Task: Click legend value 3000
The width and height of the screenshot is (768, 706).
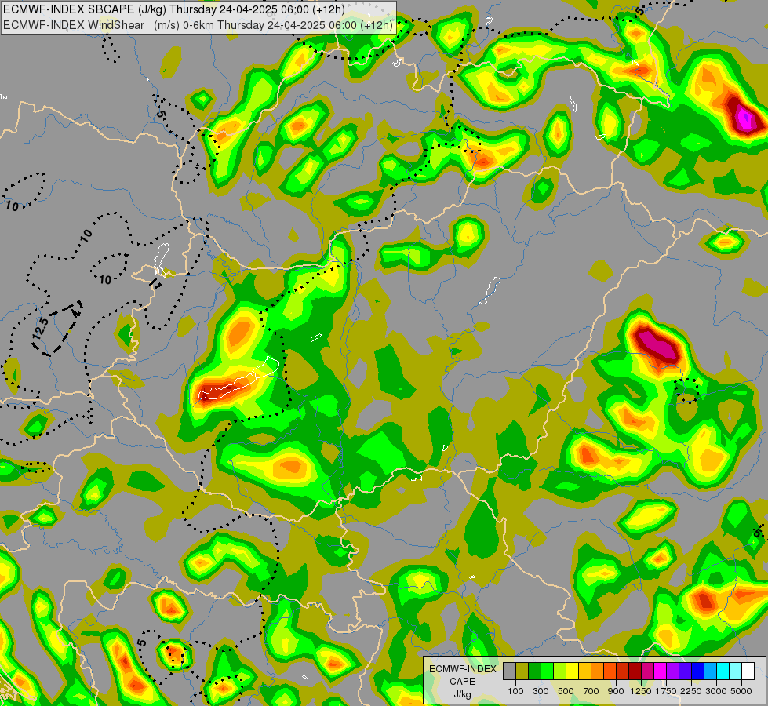Action: click(x=715, y=691)
